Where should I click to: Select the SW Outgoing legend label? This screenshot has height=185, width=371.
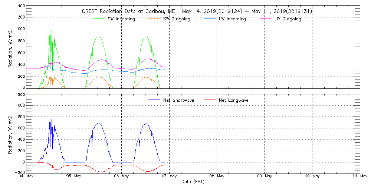177,19
